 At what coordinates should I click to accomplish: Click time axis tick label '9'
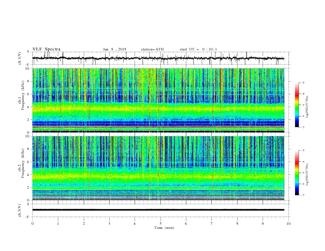pyautogui.click(x=263, y=224)
